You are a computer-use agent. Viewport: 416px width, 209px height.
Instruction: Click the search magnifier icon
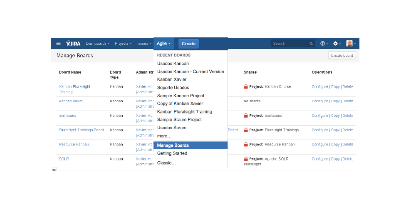pyautogui.click(x=311, y=44)
